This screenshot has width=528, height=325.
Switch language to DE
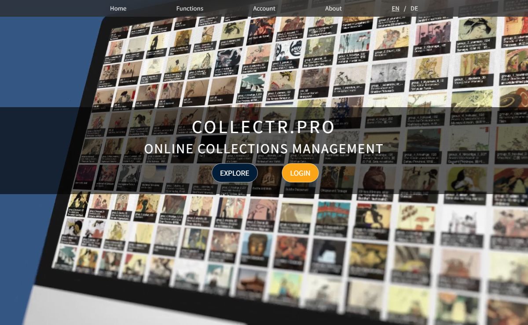414,8
